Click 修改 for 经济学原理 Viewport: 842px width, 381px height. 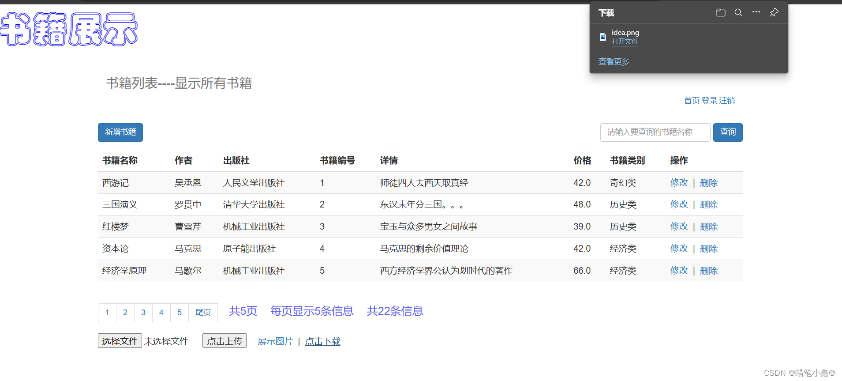pyautogui.click(x=679, y=271)
